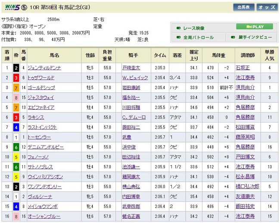
Task: Open the オッズ tab button
Action: coord(268,7)
